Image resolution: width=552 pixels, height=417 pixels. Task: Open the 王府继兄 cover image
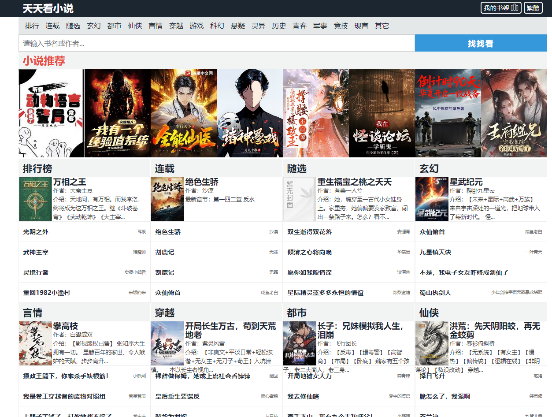[x=514, y=113]
